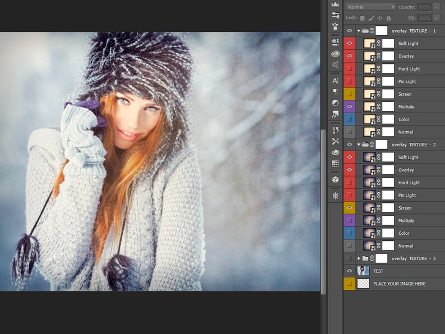This screenshot has height=334, width=445.
Task: Select the Multiply layer in TEXTURE - 2
Action: tap(400, 220)
